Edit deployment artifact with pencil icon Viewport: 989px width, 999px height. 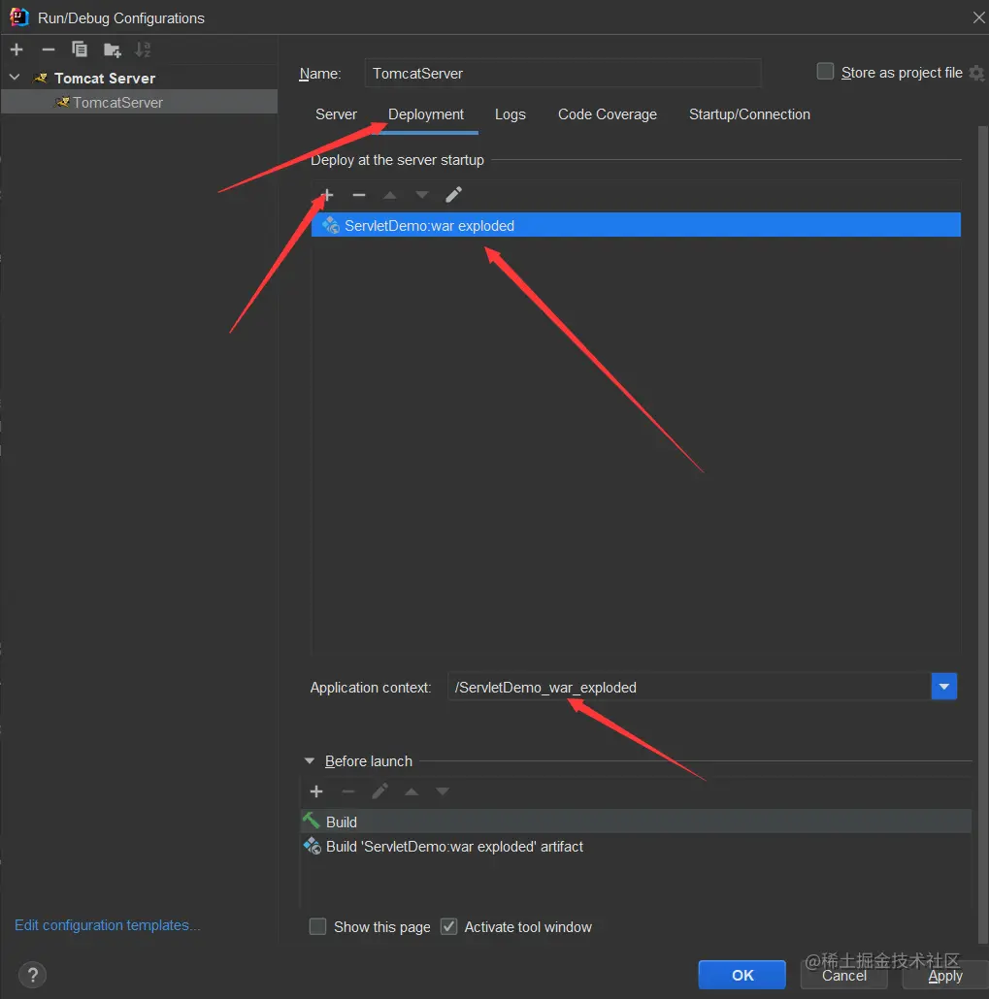pos(453,195)
